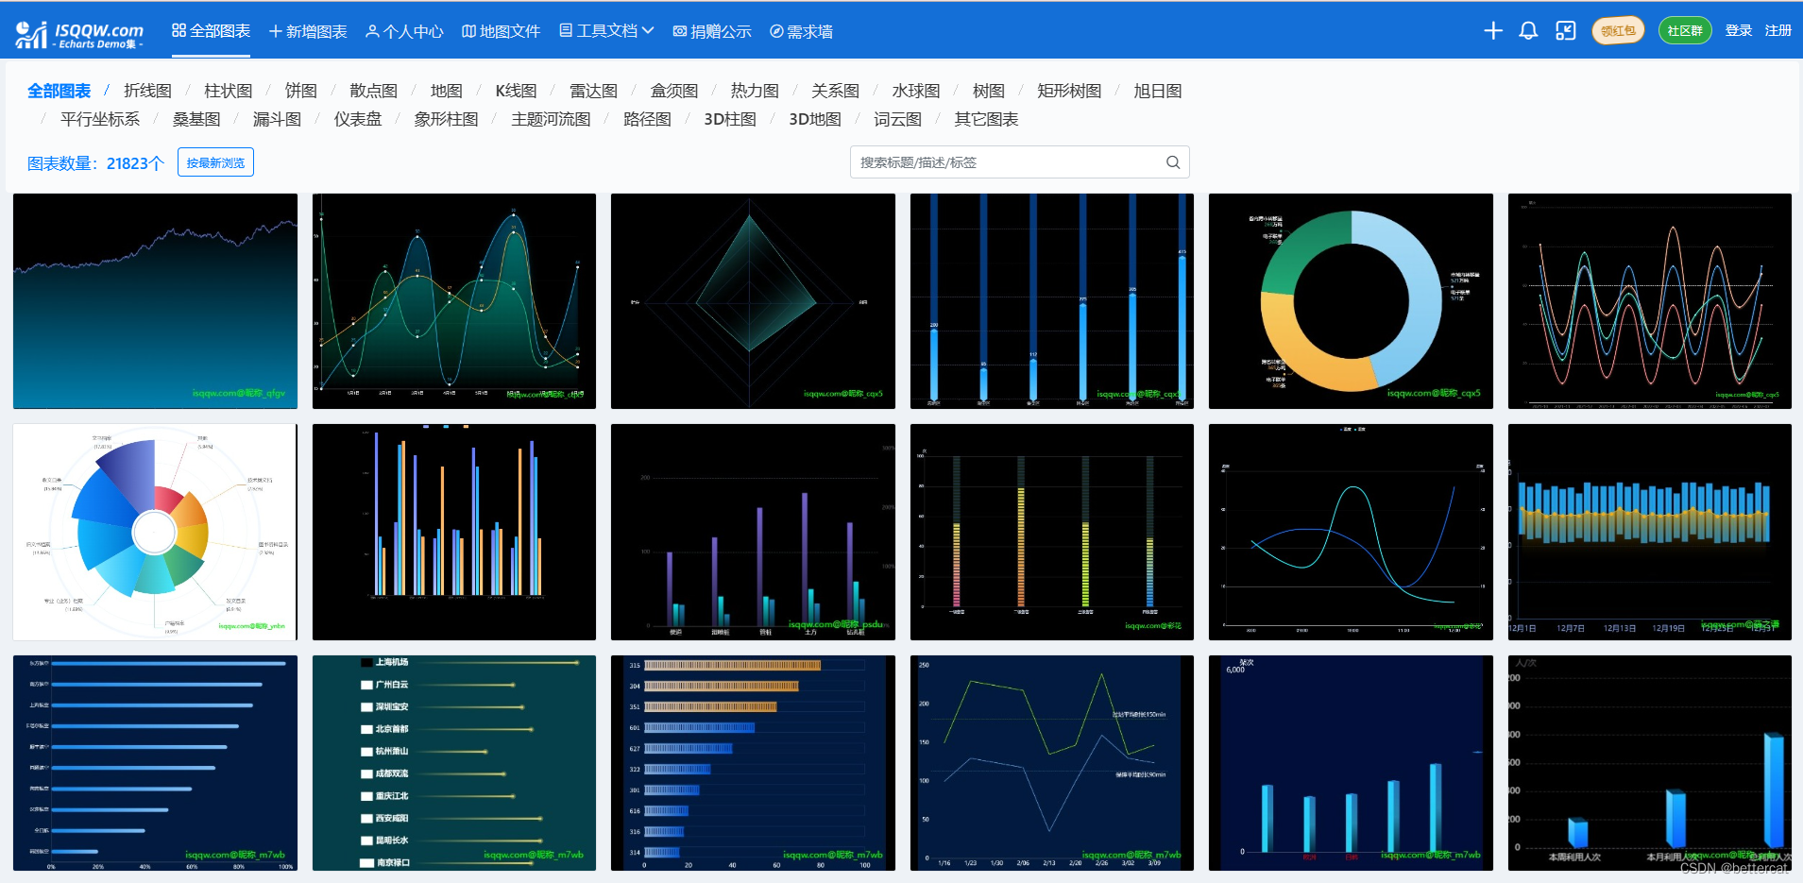Open 登录 to sign in
1803x883 pixels.
(1739, 30)
